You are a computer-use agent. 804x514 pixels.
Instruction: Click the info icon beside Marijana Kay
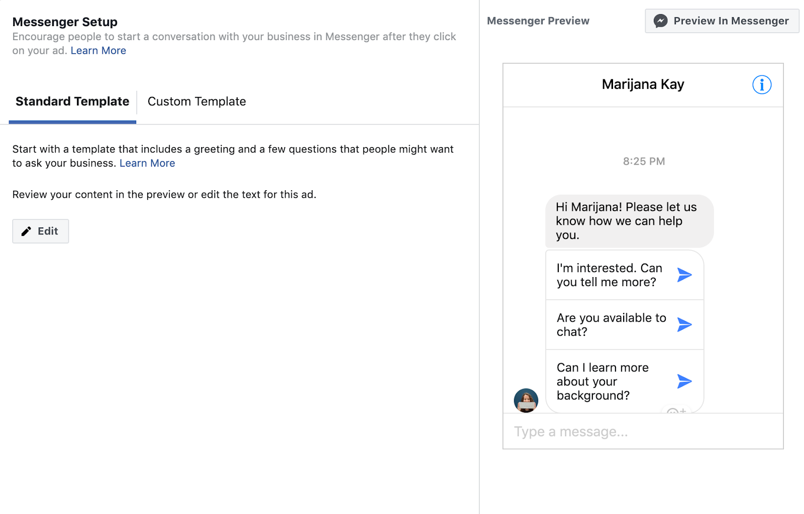click(x=761, y=85)
